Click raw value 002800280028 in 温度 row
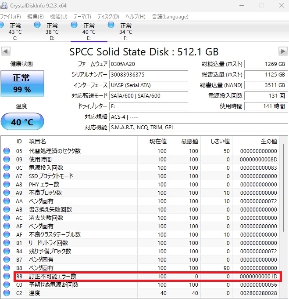 pyautogui.click(x=259, y=293)
